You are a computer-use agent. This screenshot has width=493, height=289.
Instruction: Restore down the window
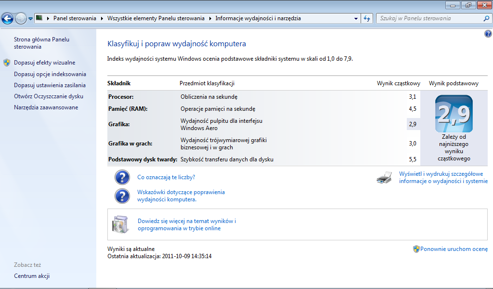(x=468, y=5)
